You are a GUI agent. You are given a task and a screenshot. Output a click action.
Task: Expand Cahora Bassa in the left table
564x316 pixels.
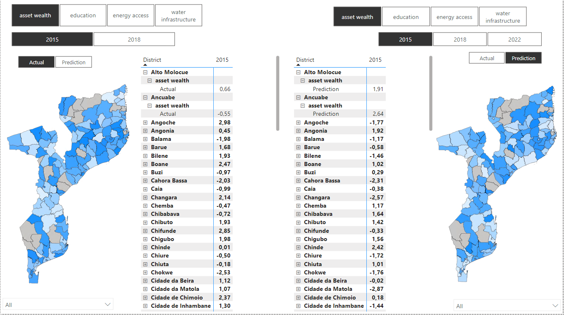[x=145, y=180]
